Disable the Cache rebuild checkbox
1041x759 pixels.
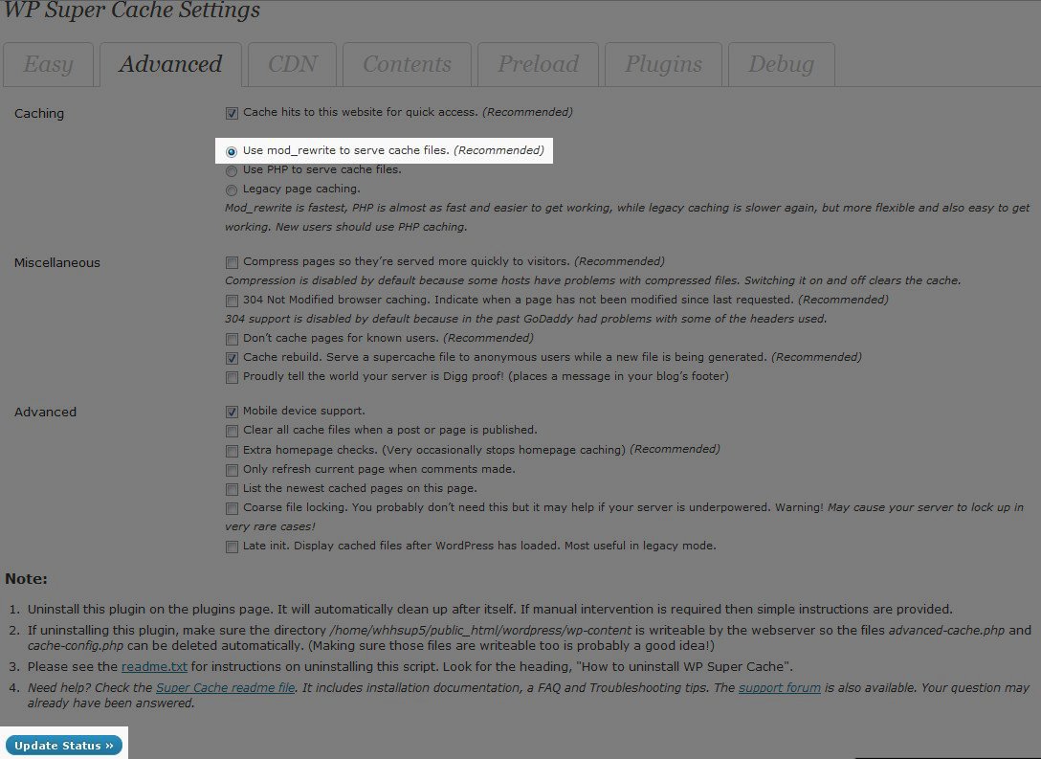click(232, 357)
